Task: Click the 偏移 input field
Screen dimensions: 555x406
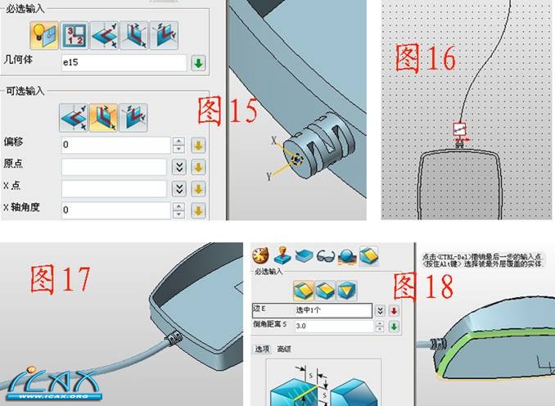Action: tap(115, 145)
